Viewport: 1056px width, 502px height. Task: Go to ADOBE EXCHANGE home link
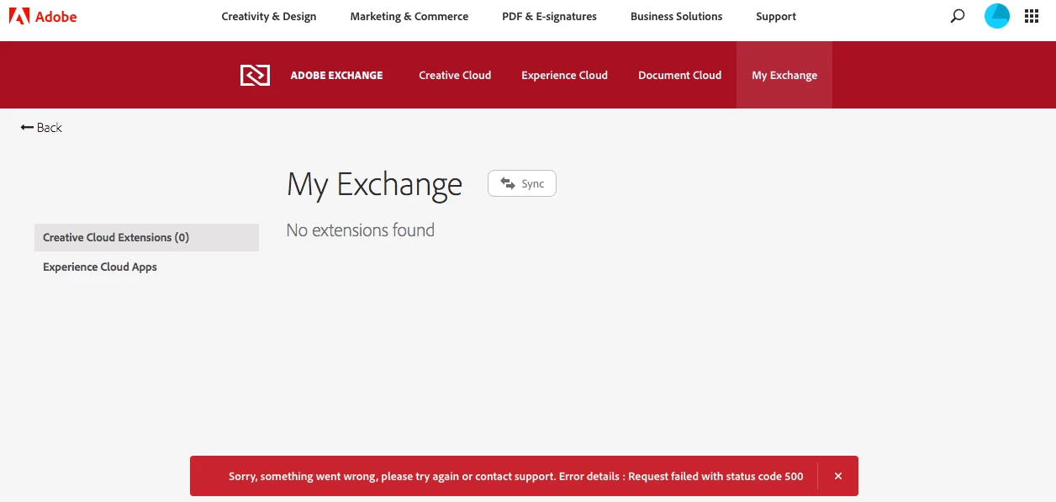336,75
